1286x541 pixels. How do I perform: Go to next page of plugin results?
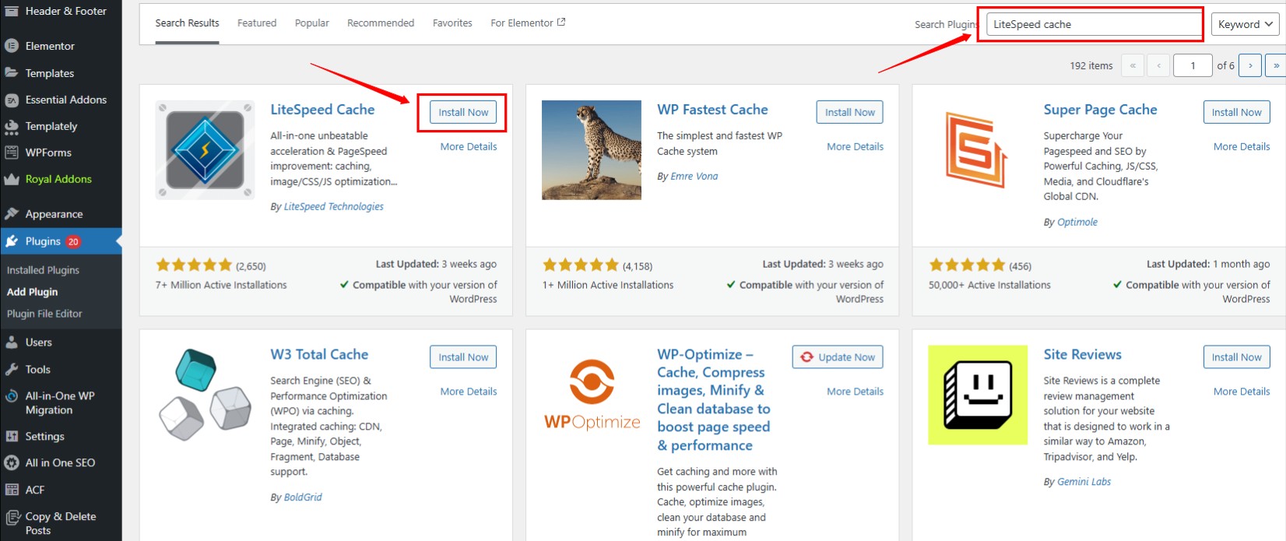[1250, 65]
